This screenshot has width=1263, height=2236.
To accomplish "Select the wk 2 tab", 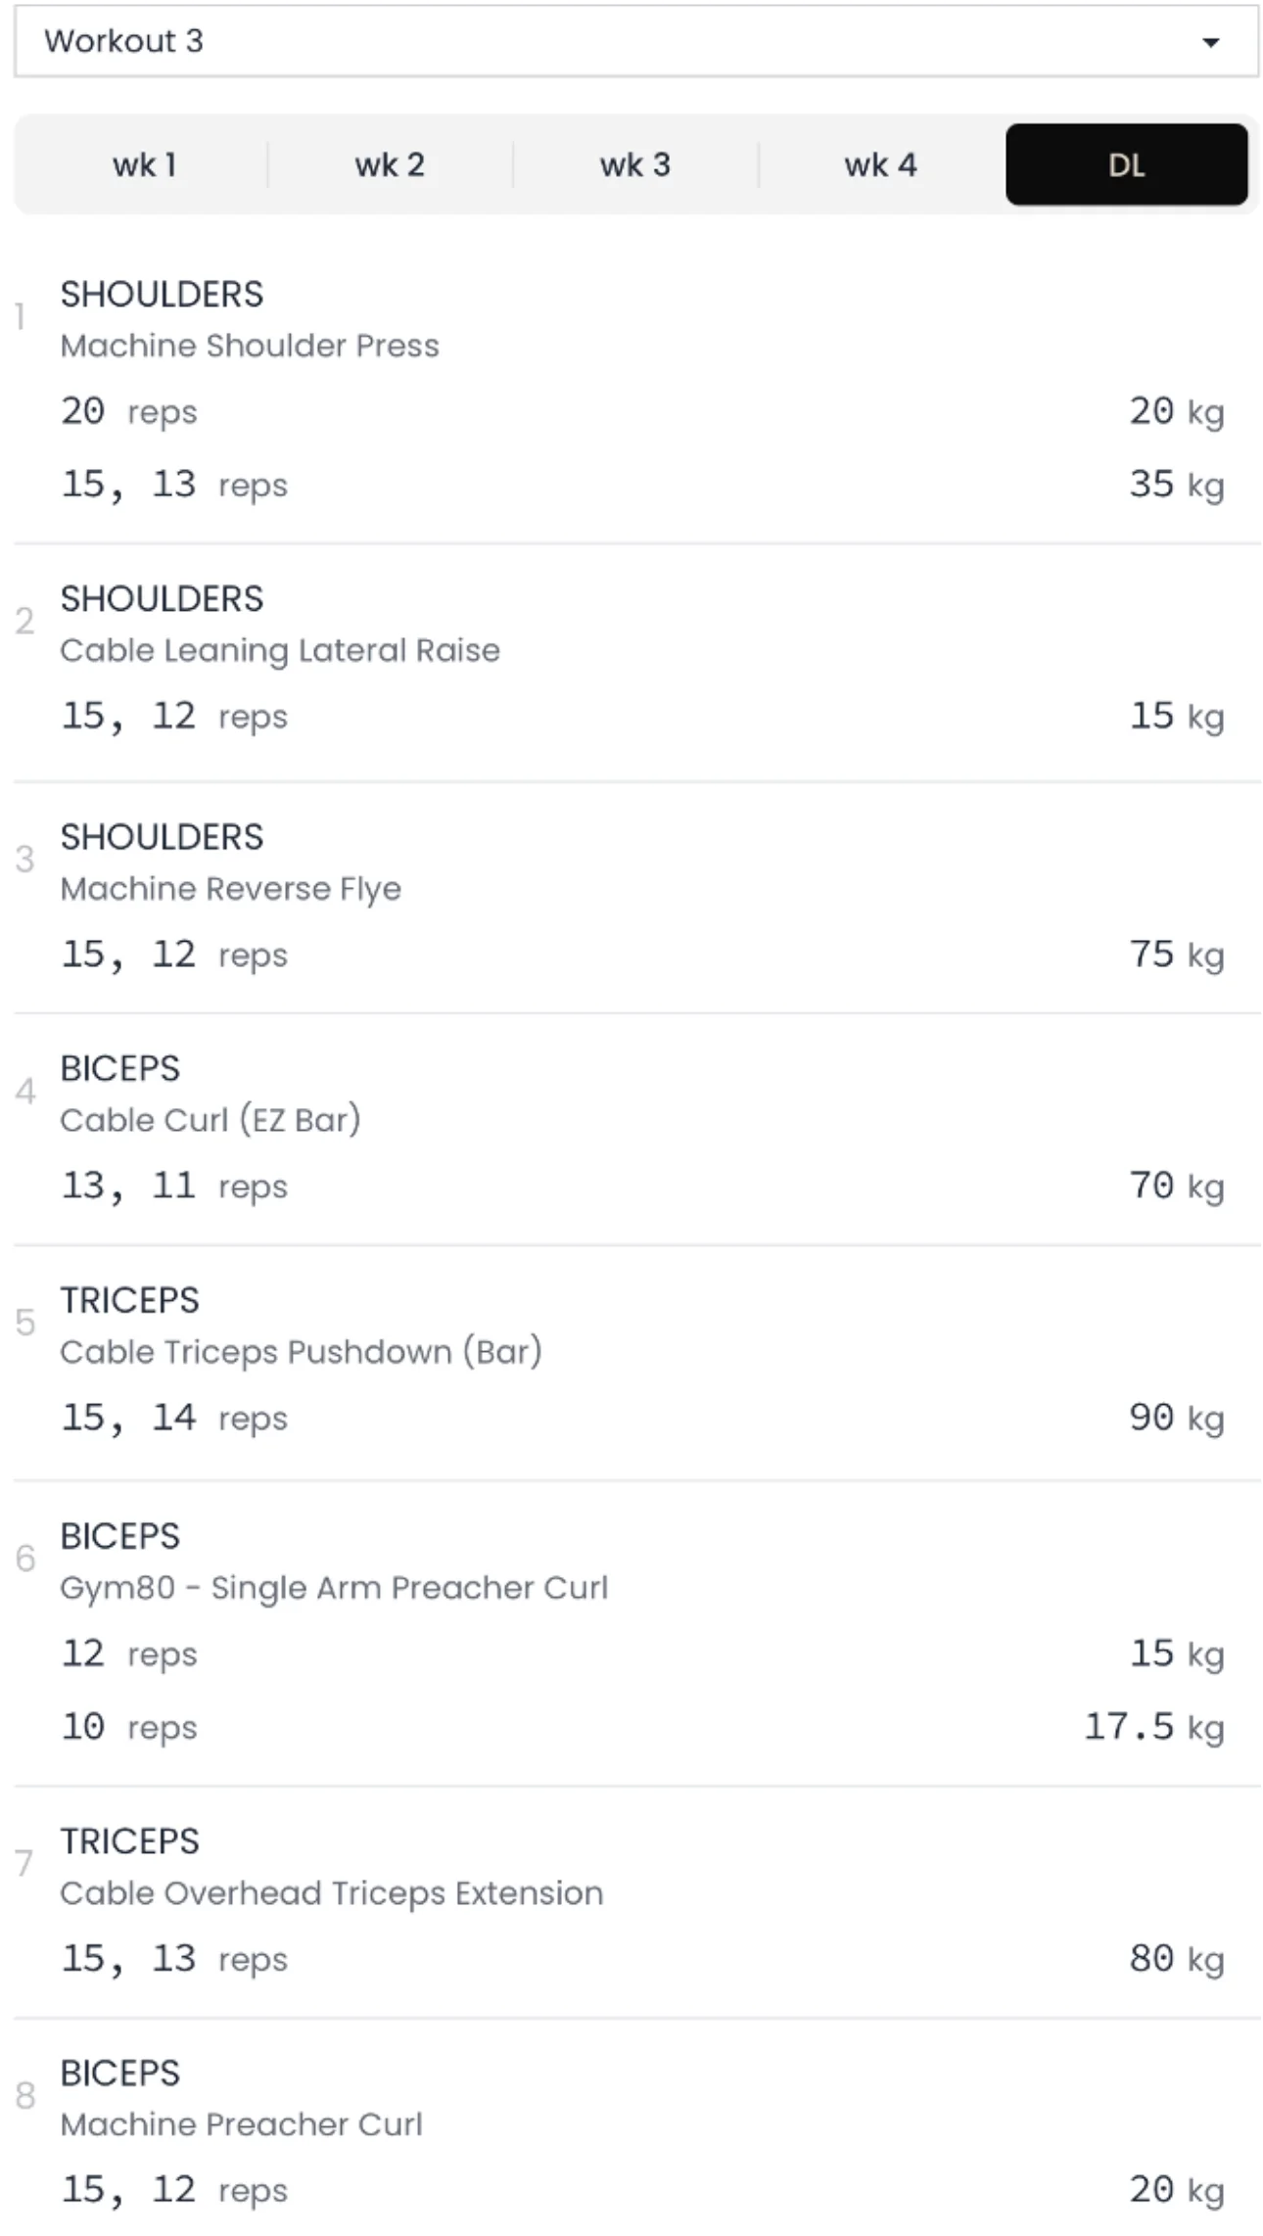I will tap(390, 164).
